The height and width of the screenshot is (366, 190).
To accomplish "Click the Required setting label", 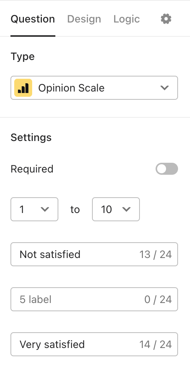I will (32, 169).
